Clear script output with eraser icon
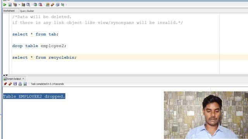This screenshot has width=248, height=139. (10, 84)
